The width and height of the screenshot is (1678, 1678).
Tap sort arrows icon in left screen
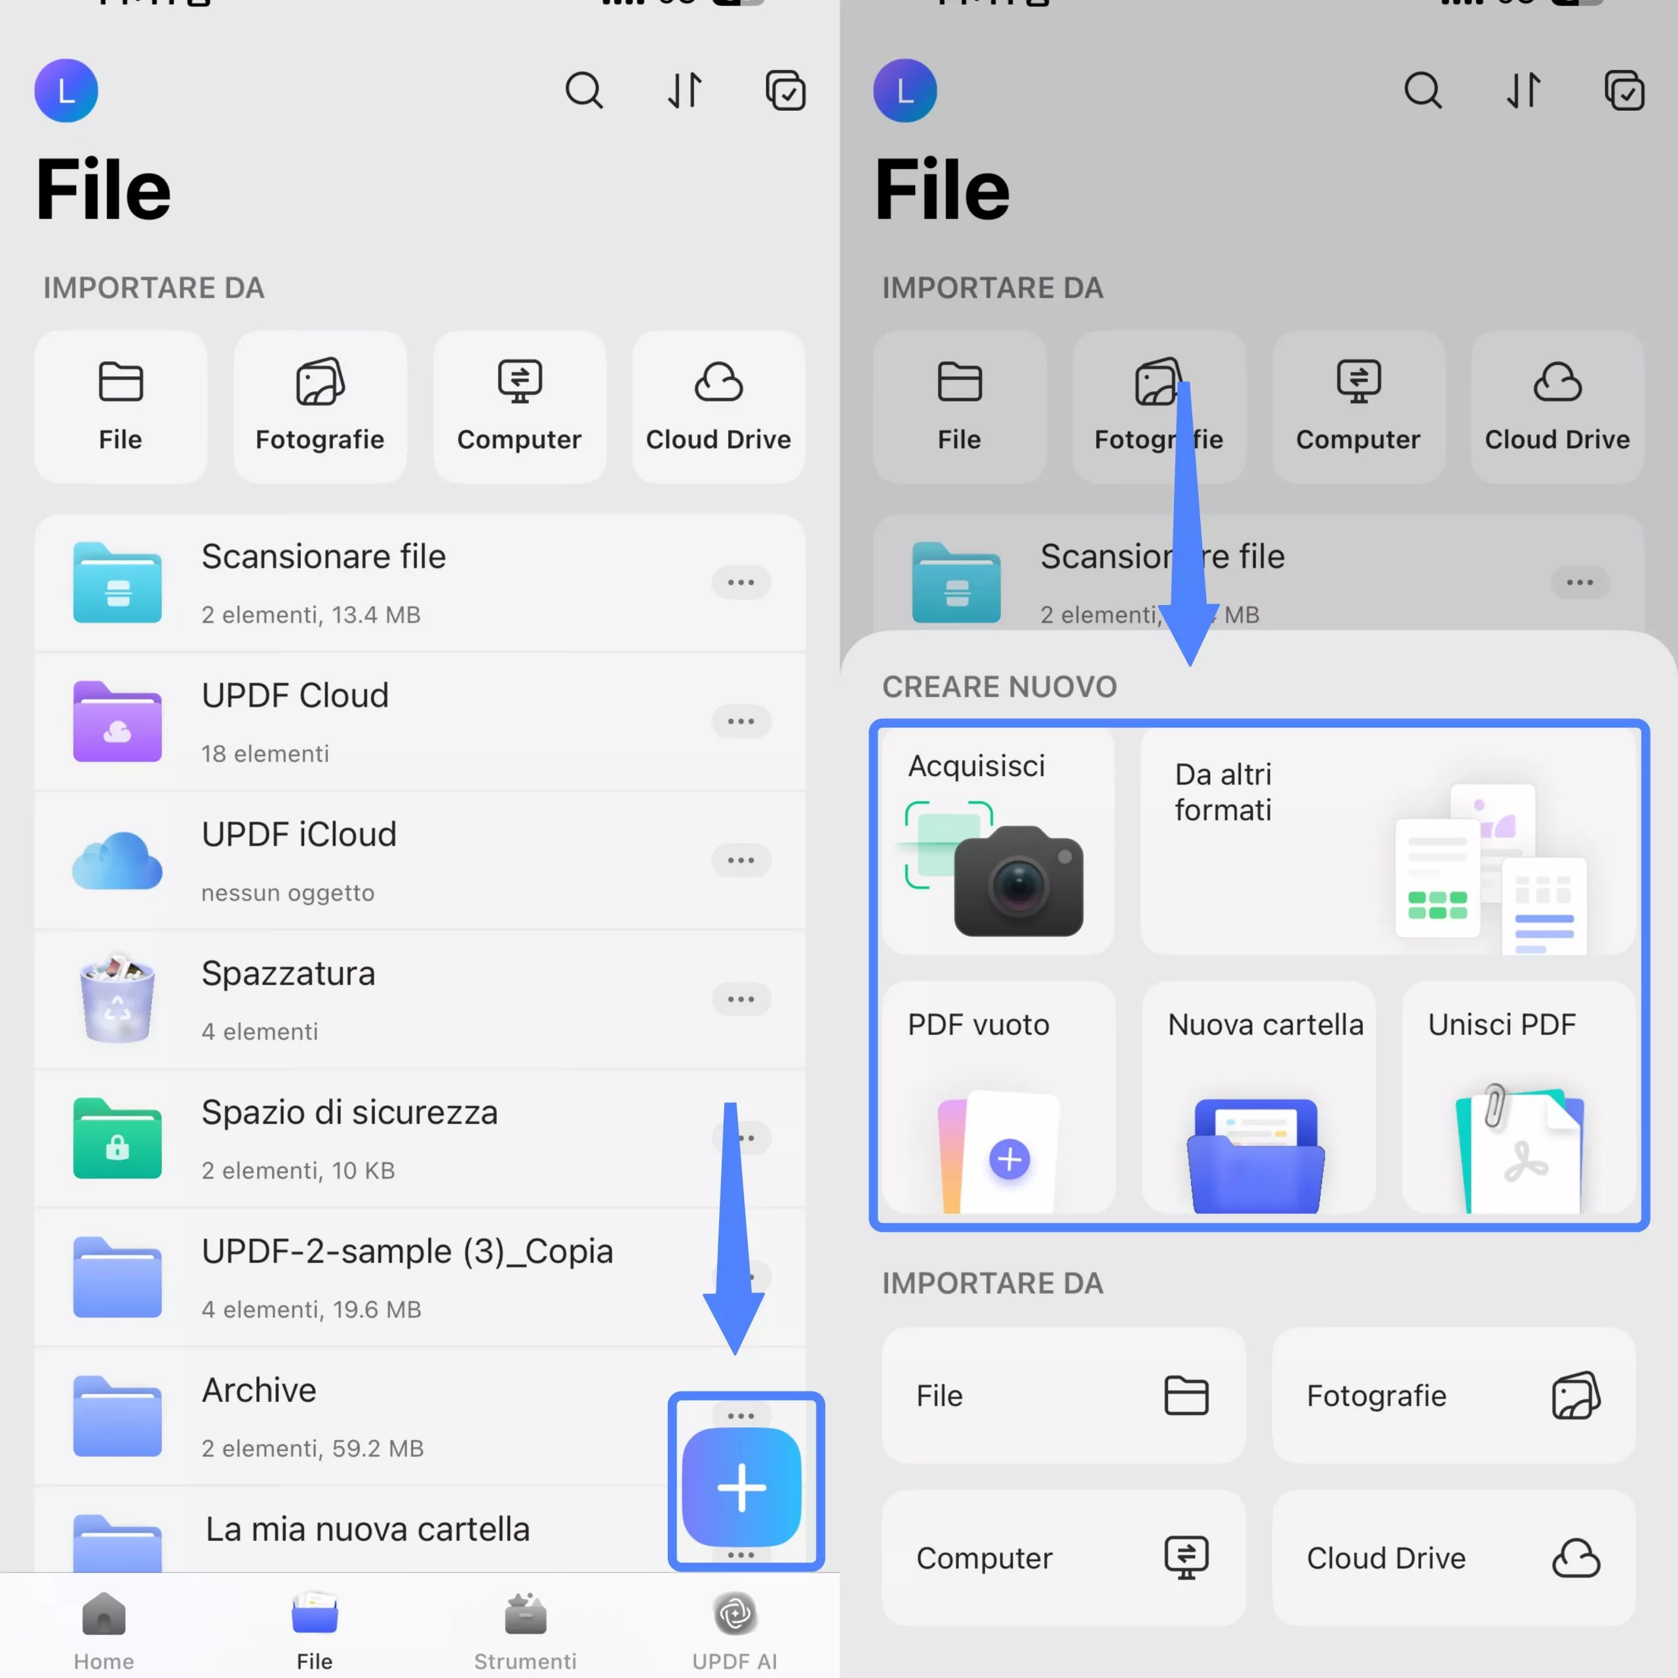(x=684, y=90)
